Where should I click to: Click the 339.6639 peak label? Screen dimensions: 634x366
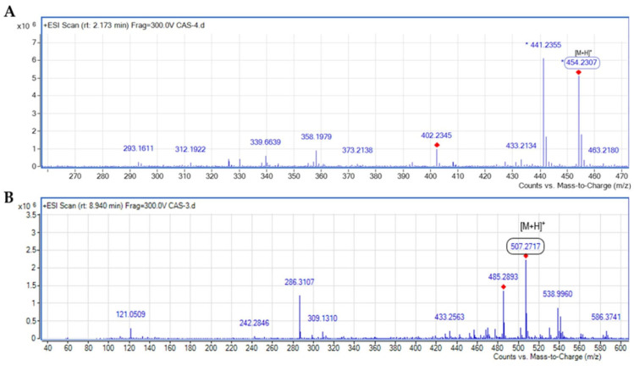pyautogui.click(x=265, y=142)
